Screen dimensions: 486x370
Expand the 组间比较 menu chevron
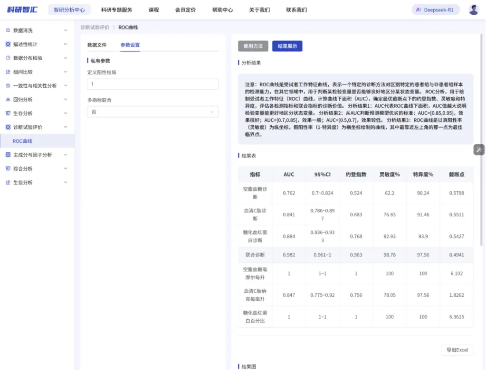point(66,72)
